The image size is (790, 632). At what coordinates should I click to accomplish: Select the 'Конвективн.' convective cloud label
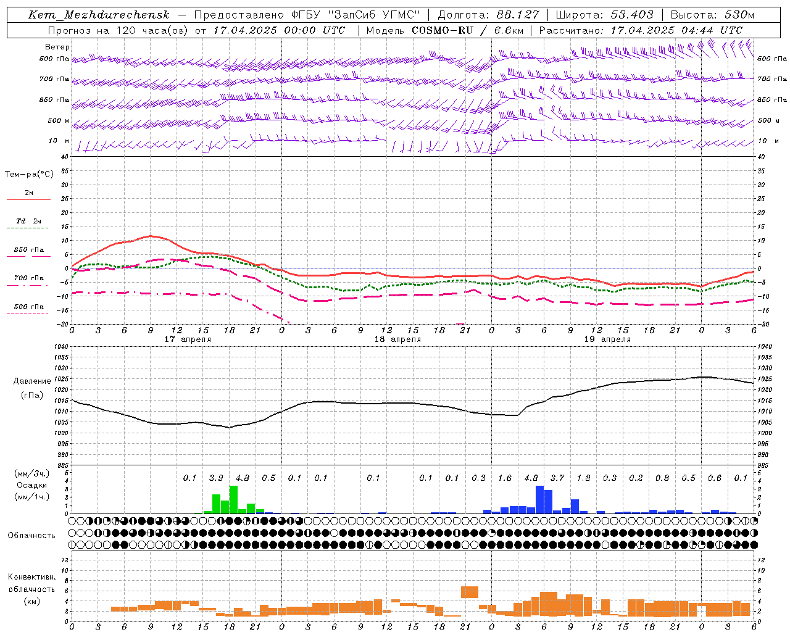point(31,577)
